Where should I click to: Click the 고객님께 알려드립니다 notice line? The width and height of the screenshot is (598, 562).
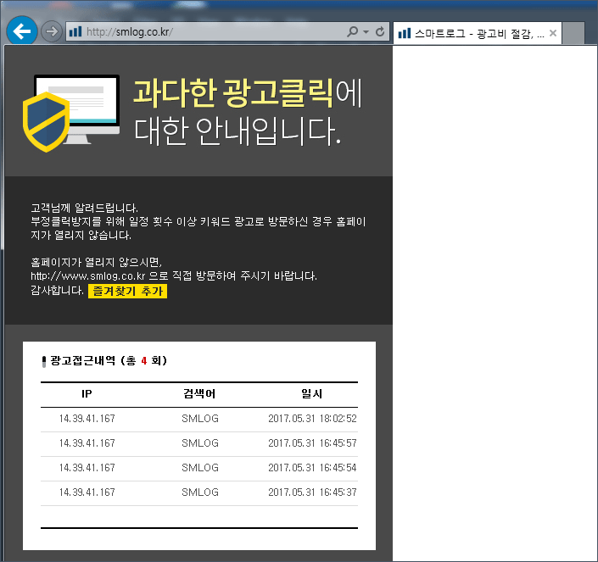tap(84, 208)
